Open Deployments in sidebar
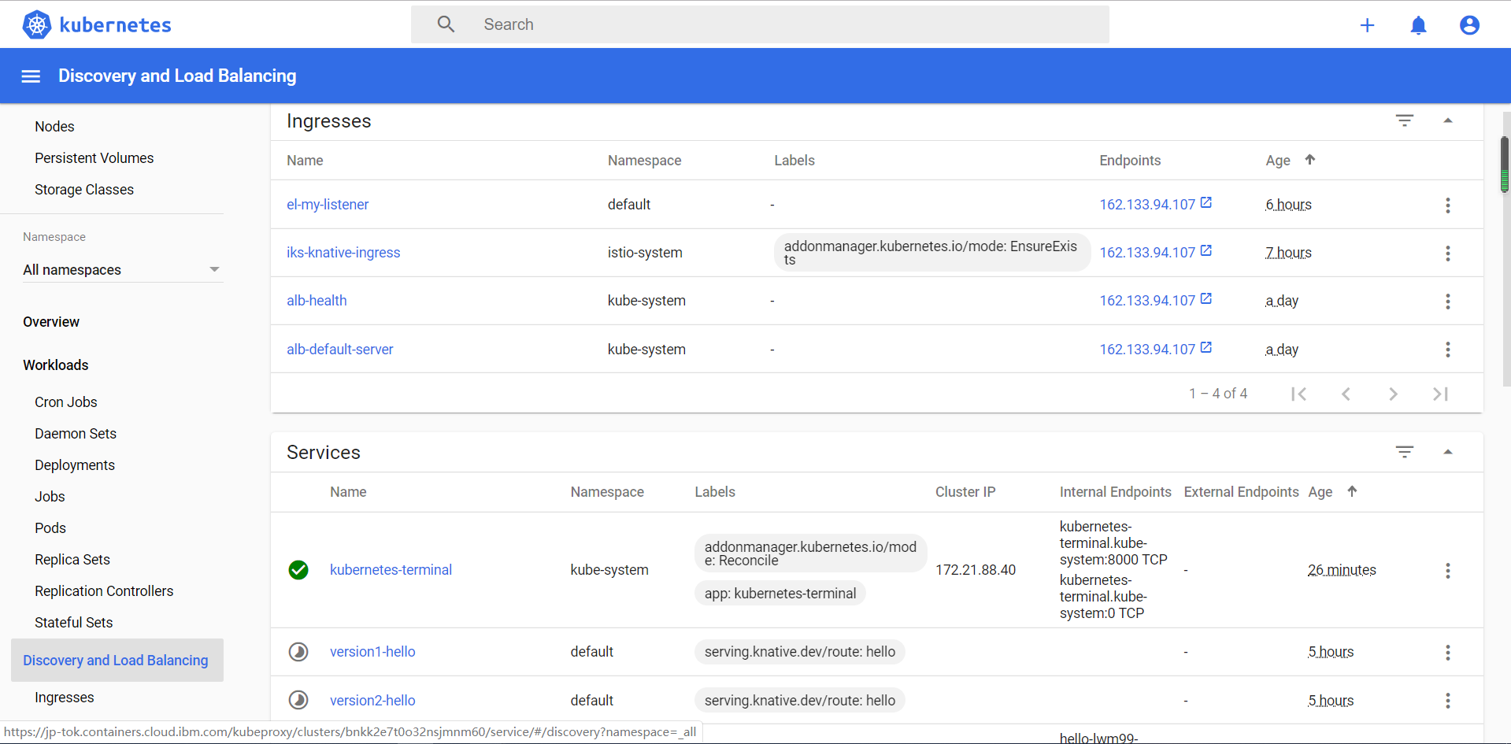Image resolution: width=1511 pixels, height=744 pixels. pos(75,465)
